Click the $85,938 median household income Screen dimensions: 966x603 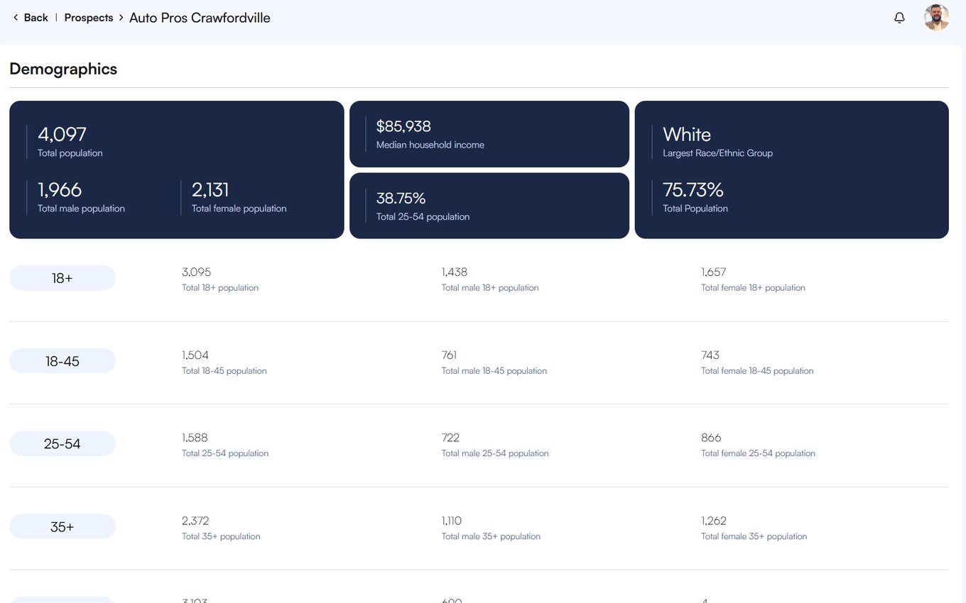403,126
